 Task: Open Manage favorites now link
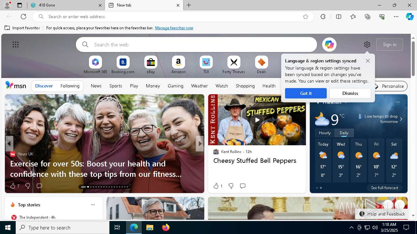[x=174, y=28]
